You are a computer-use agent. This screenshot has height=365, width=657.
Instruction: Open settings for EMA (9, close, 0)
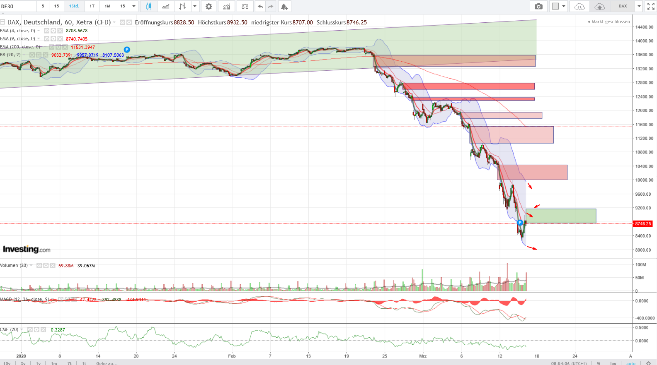[x=53, y=39]
